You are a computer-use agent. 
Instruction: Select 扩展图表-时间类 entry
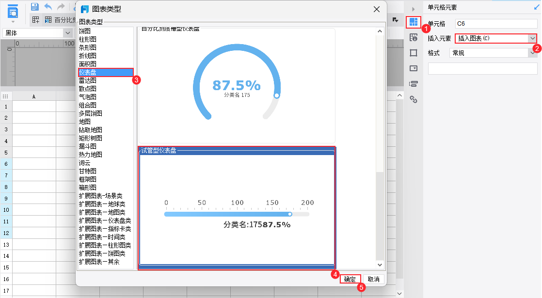[102, 237]
